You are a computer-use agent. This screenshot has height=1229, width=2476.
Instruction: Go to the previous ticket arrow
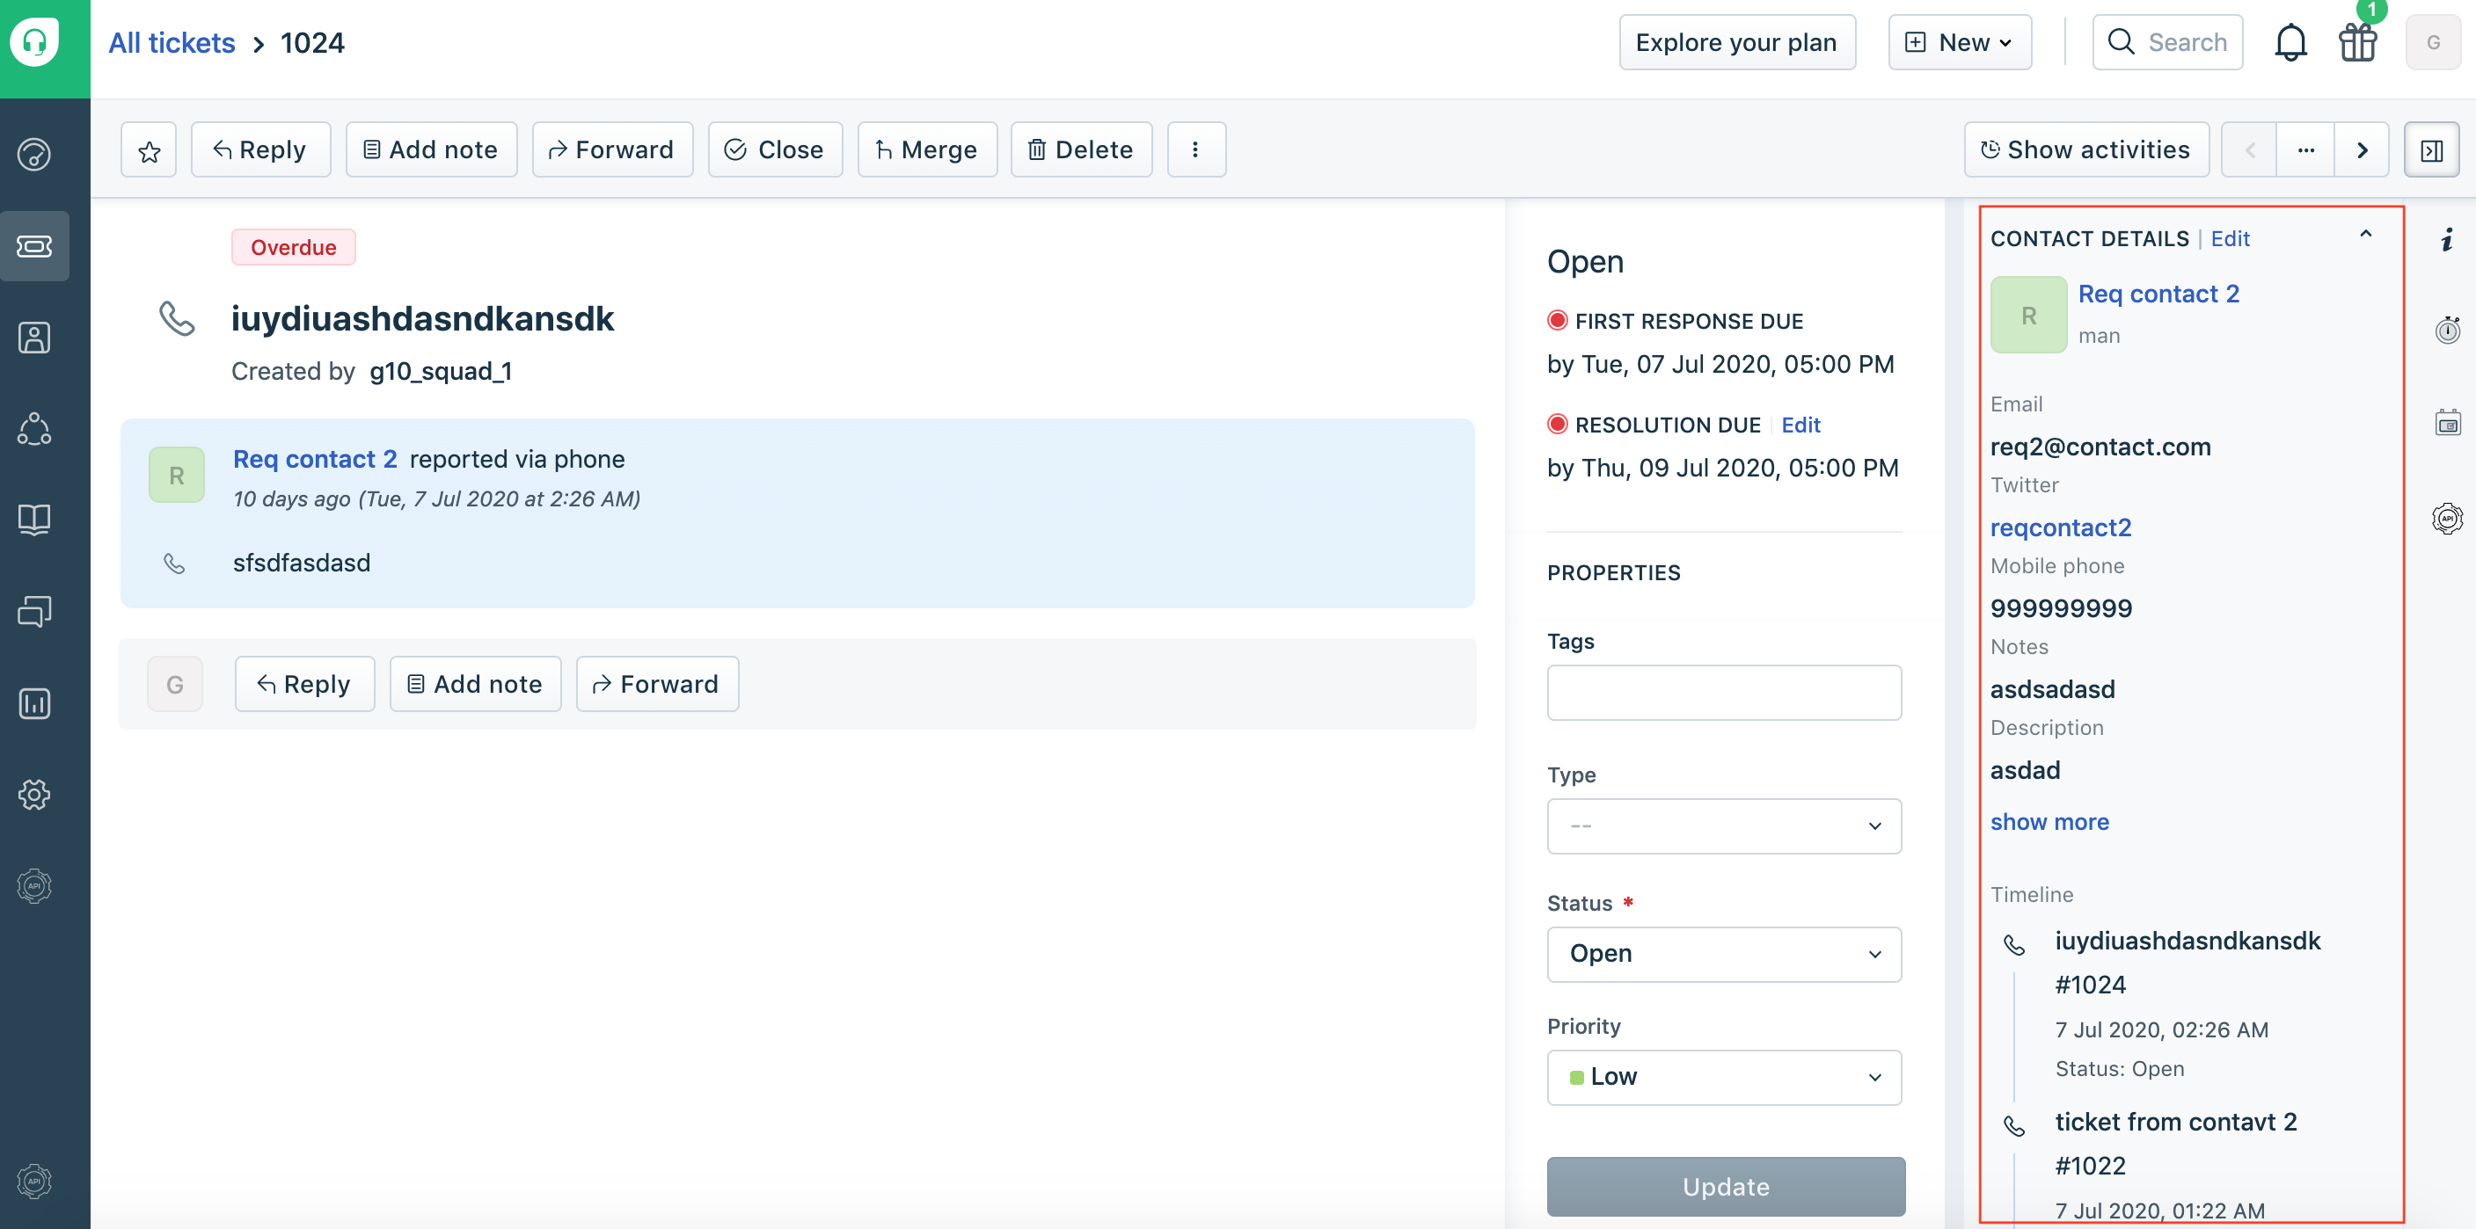pos(2249,150)
